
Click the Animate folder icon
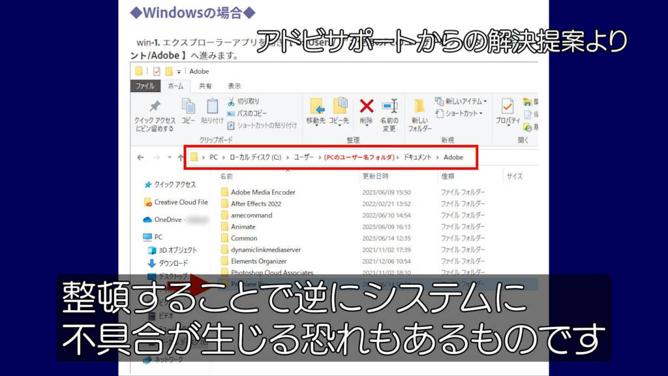tap(224, 227)
